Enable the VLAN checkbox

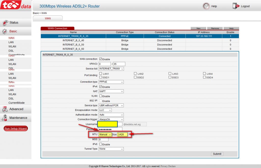tap(100, 96)
